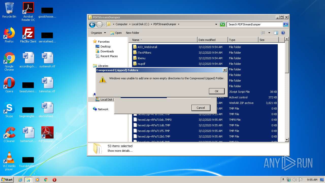The image size is (325, 183).
Task: Open the Start menu
Action: pyautogui.click(x=7, y=179)
